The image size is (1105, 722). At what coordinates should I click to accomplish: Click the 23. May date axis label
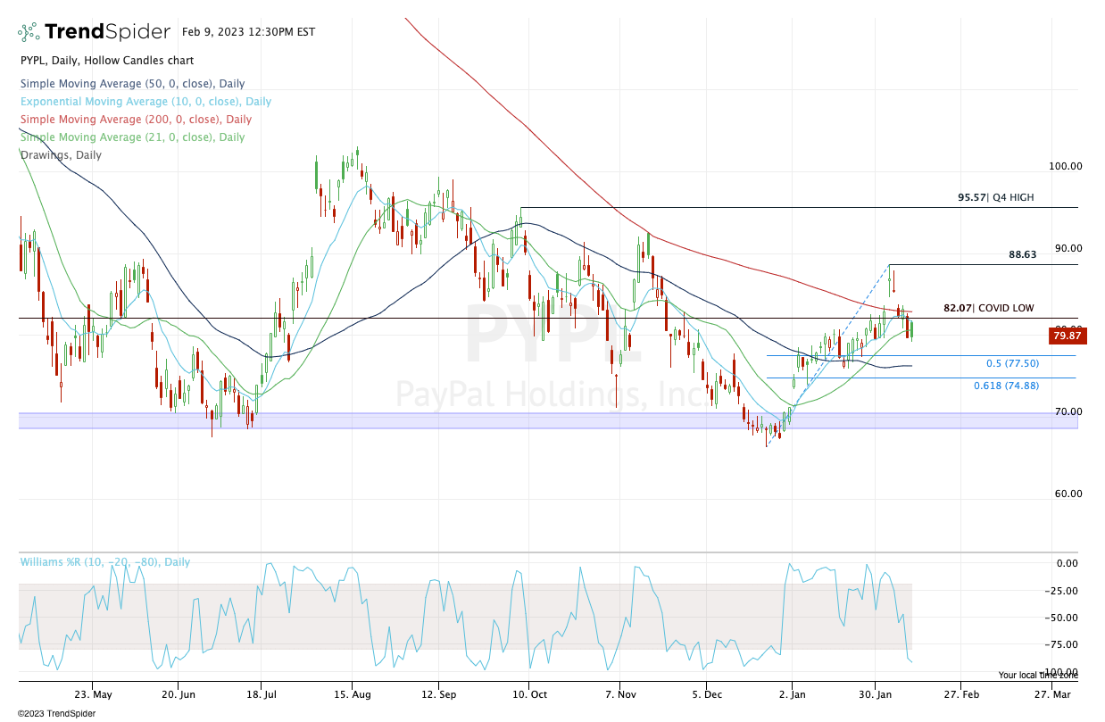tap(94, 693)
